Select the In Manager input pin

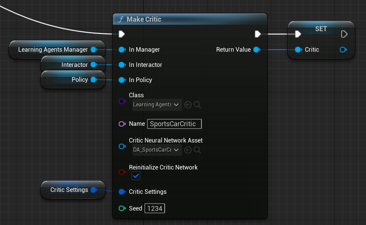click(x=122, y=49)
